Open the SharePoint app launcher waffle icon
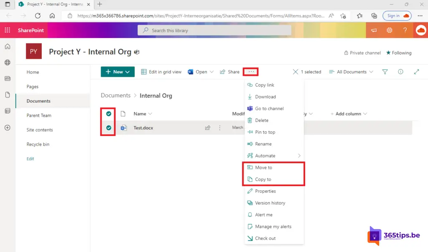The width and height of the screenshot is (428, 252). pyautogui.click(x=8, y=30)
